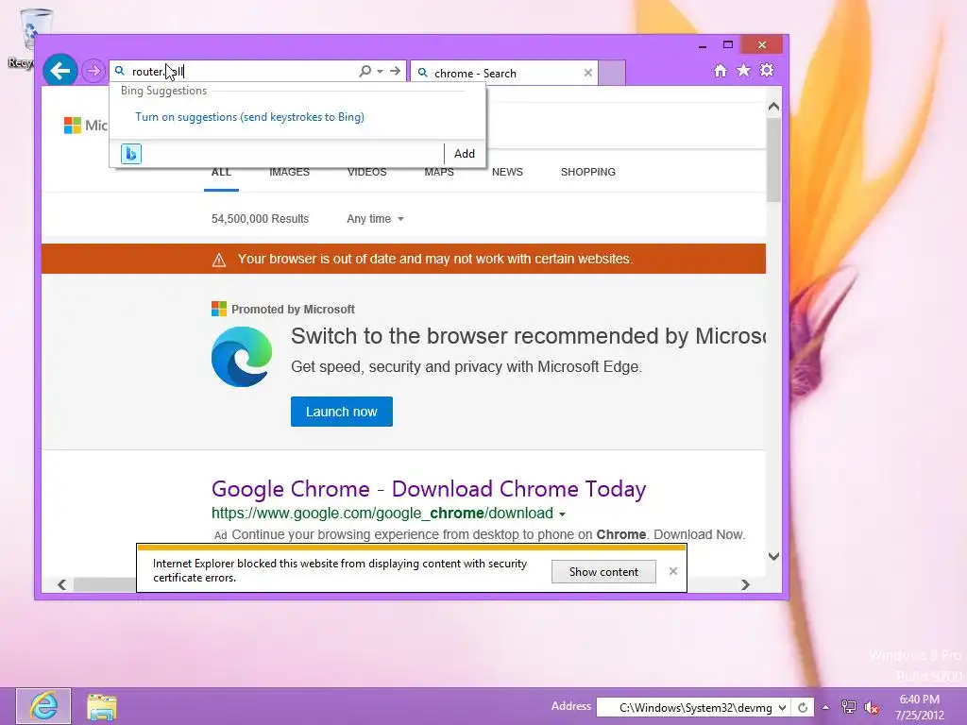The height and width of the screenshot is (725, 967).
Task: Click Add search provider button
Action: tap(465, 154)
